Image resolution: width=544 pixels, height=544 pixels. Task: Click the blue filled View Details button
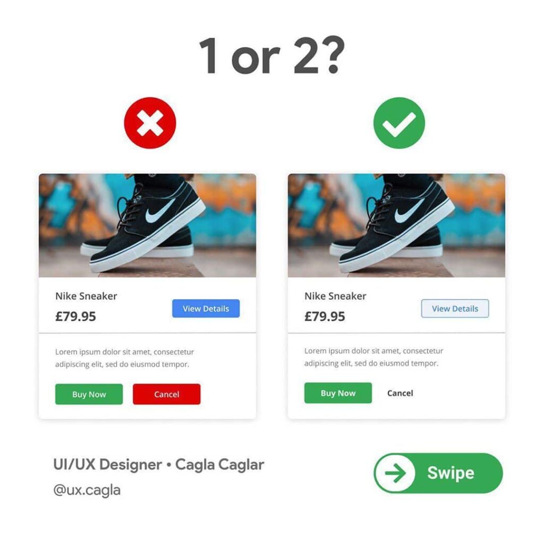[x=206, y=309]
